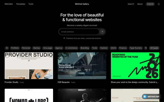
Task: Open the BSWT website thumbnail
Action: point(82,95)
